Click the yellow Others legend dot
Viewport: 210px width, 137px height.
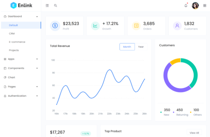pos(191,112)
